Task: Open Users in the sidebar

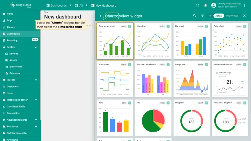Action: [20, 93]
